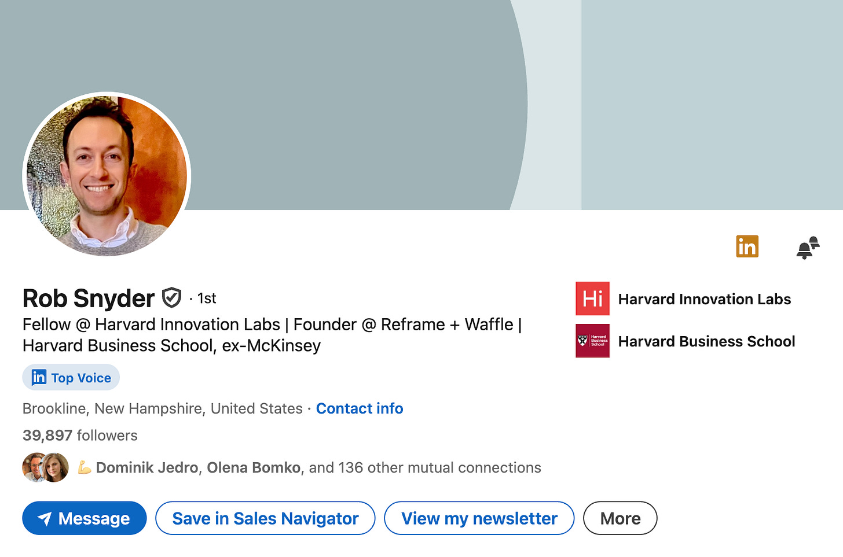
Task: Save profile in Sales Navigator
Action: 265,518
